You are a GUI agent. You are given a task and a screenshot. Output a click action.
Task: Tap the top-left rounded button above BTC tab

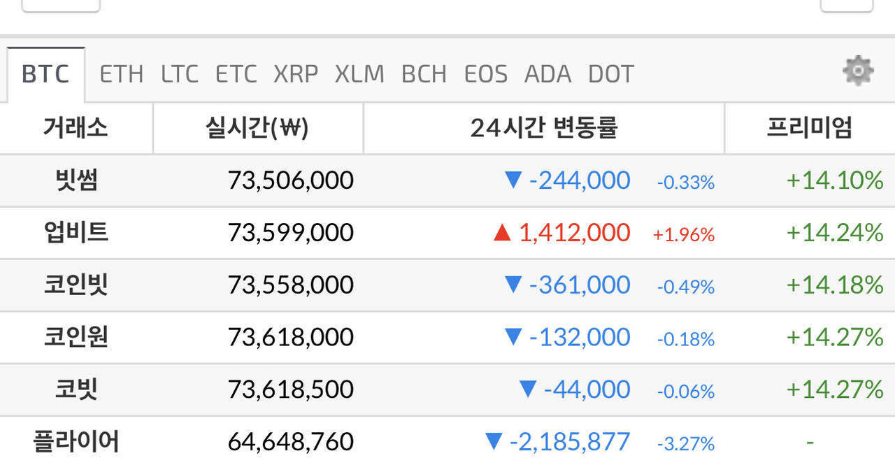point(61,6)
